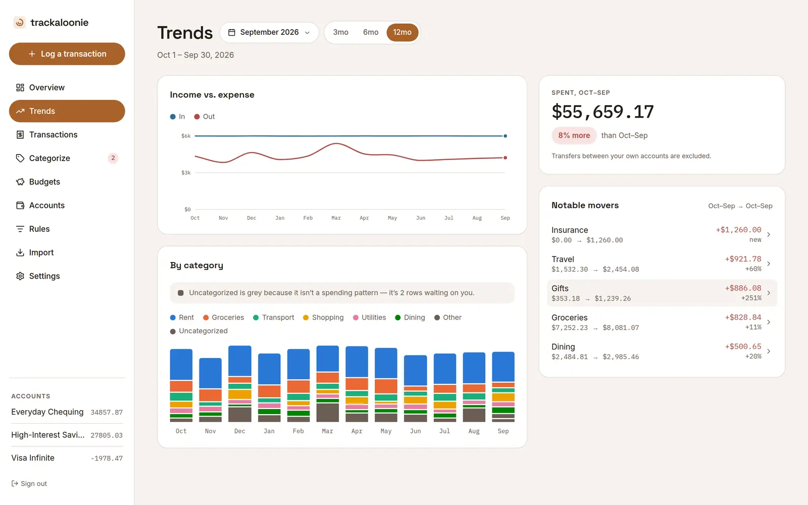
Task: Click the Groceries legend color dot
Action: tap(206, 318)
